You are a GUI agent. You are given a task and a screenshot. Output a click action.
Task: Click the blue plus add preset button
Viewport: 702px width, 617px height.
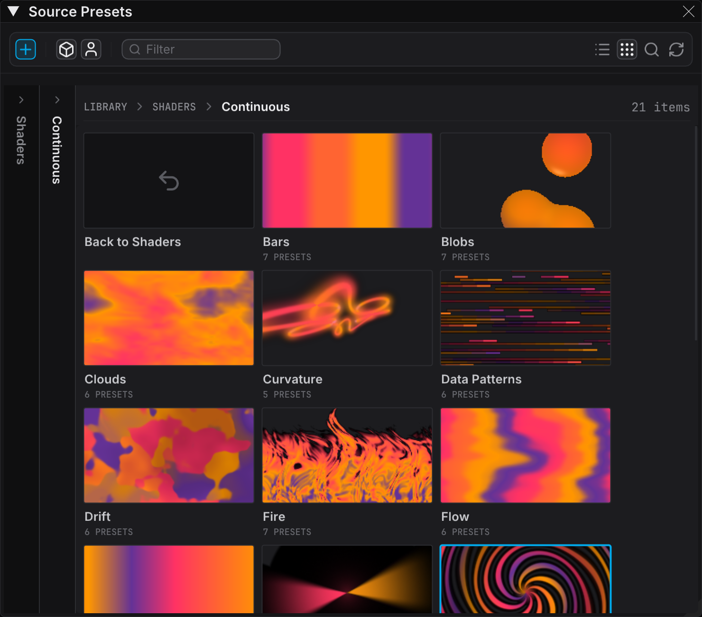click(26, 49)
